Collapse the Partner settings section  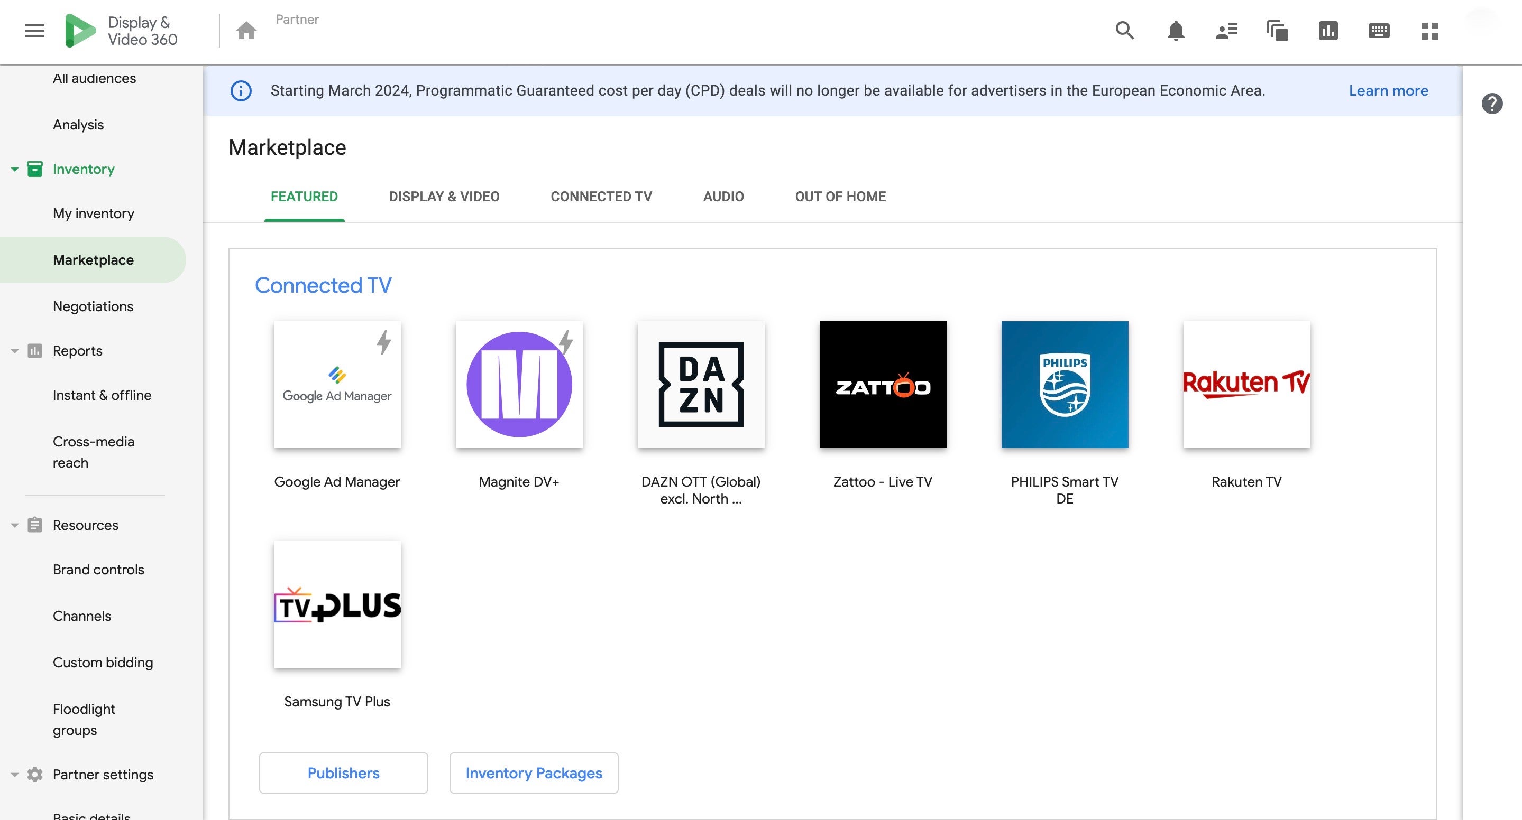(15, 775)
